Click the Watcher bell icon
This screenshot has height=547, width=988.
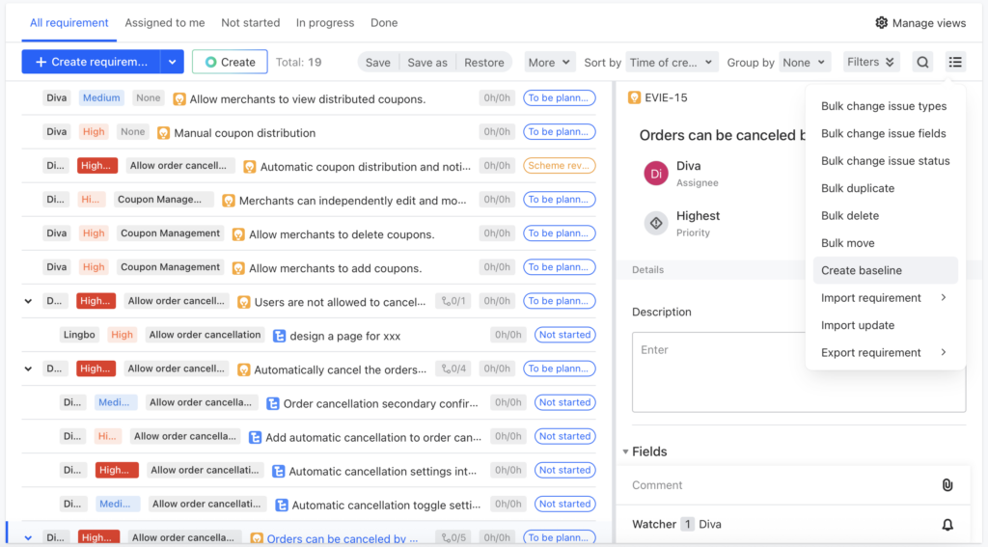(x=947, y=525)
